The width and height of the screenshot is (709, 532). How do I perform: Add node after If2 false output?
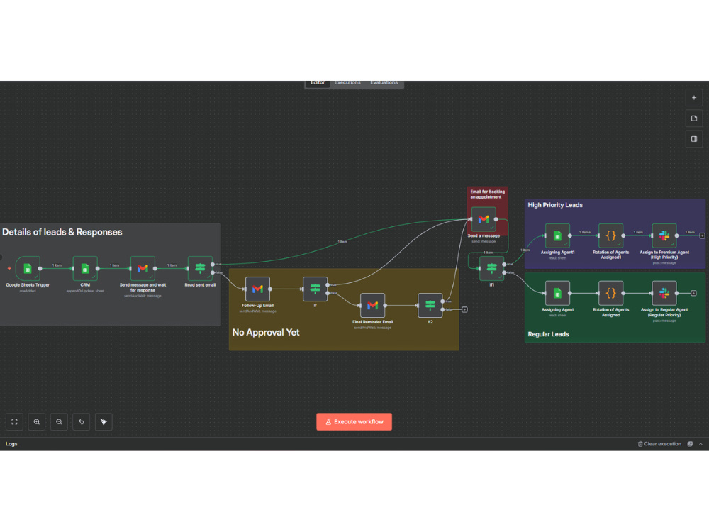(464, 309)
